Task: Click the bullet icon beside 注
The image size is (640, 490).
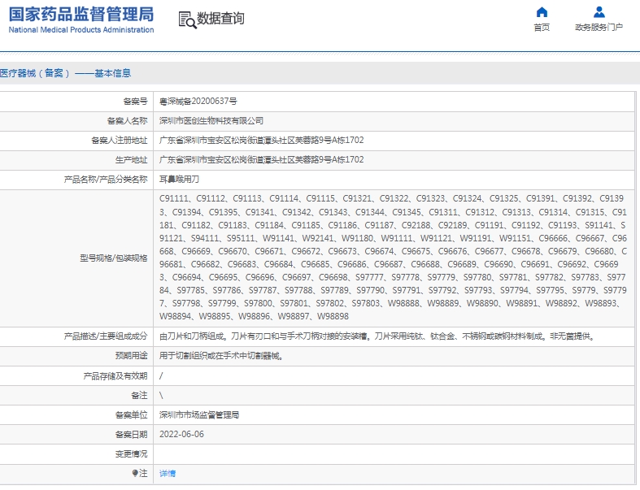Action: click(x=135, y=473)
